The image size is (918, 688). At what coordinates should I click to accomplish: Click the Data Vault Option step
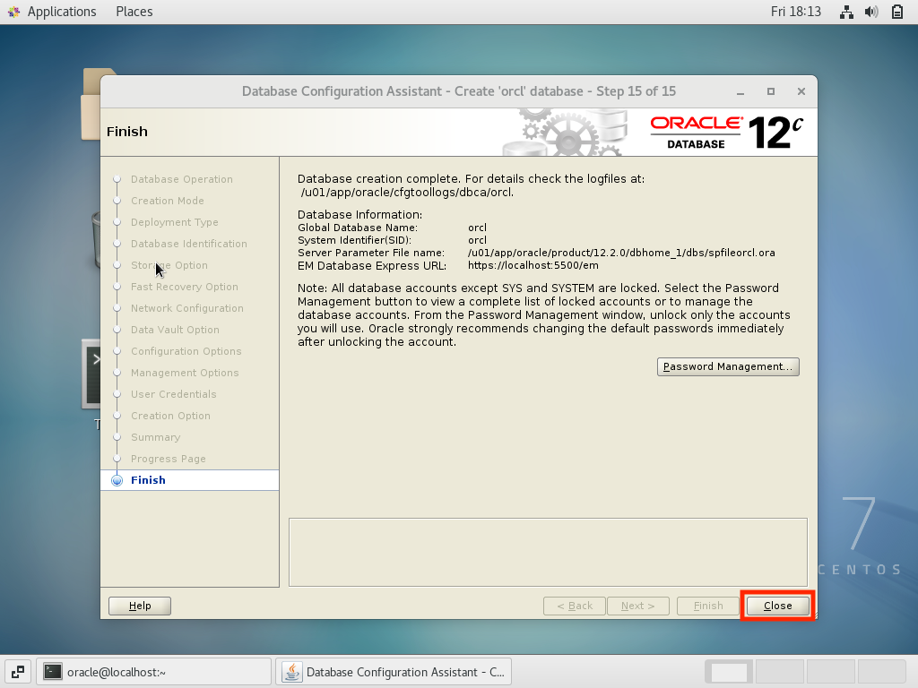(x=175, y=330)
